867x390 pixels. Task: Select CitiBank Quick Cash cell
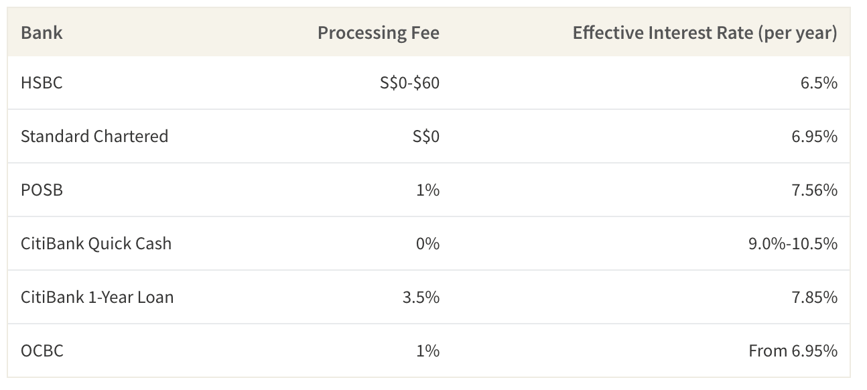pyautogui.click(x=96, y=243)
